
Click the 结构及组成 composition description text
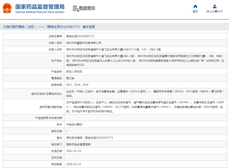click(x=145, y=93)
